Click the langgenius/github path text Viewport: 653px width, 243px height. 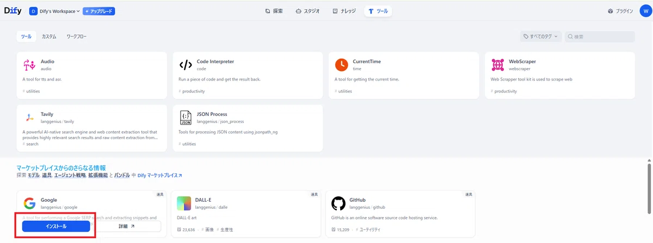coord(367,207)
